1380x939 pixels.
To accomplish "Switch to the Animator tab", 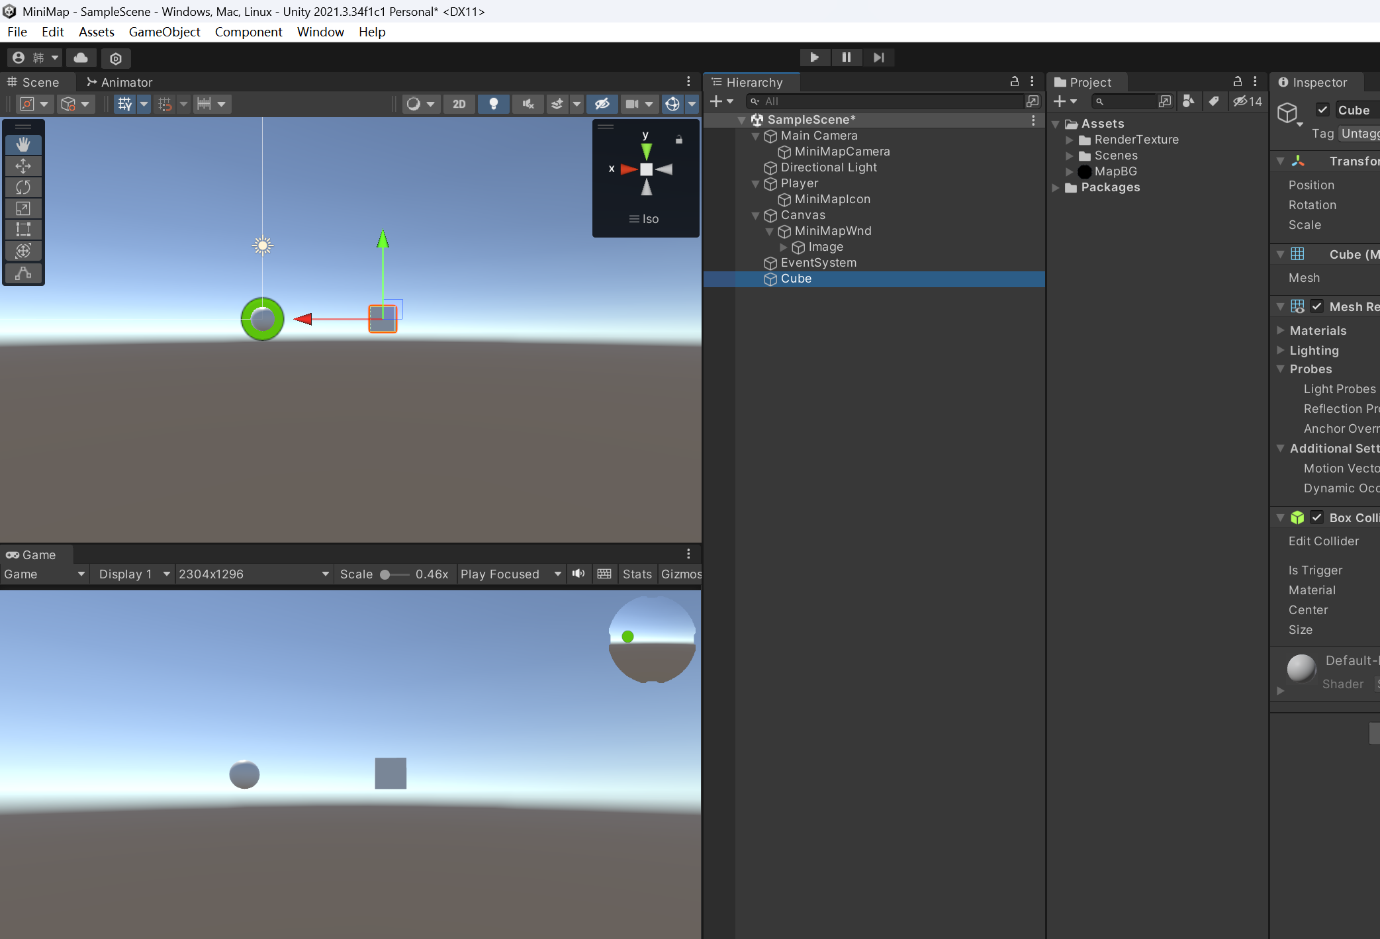I will (x=120, y=82).
